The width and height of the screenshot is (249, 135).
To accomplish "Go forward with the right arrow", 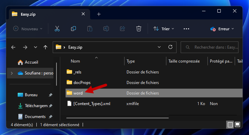I will click(25, 47).
